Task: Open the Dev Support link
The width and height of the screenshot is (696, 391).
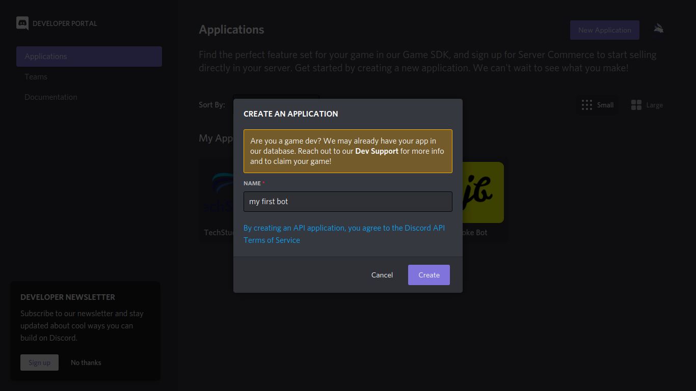Action: tap(377, 151)
